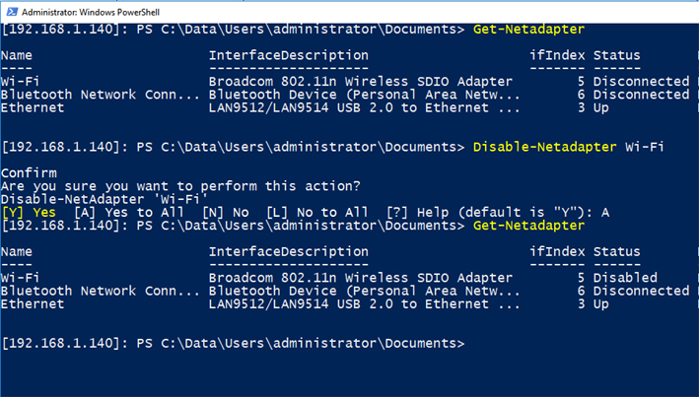699x397 pixels.
Task: Click the Broadcom adapter description in the last table
Action: click(360, 278)
